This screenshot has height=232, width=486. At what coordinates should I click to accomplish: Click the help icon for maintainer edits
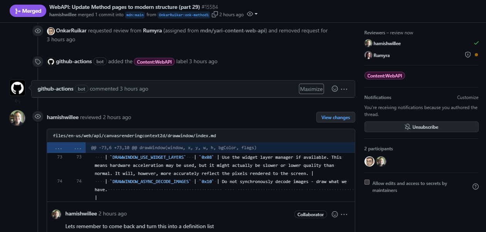[x=476, y=187]
